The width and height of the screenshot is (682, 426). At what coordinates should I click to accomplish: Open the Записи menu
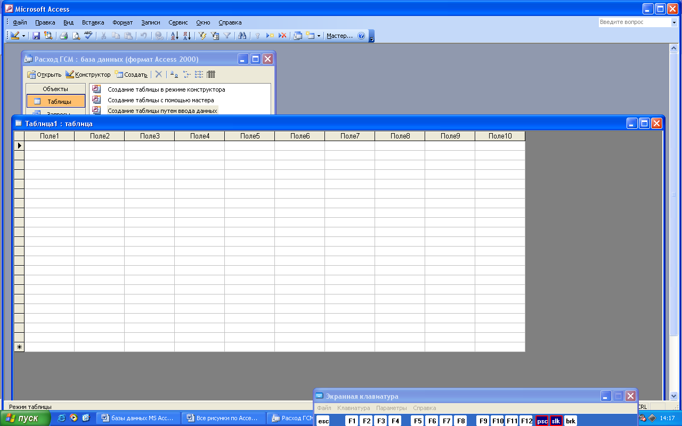click(151, 22)
